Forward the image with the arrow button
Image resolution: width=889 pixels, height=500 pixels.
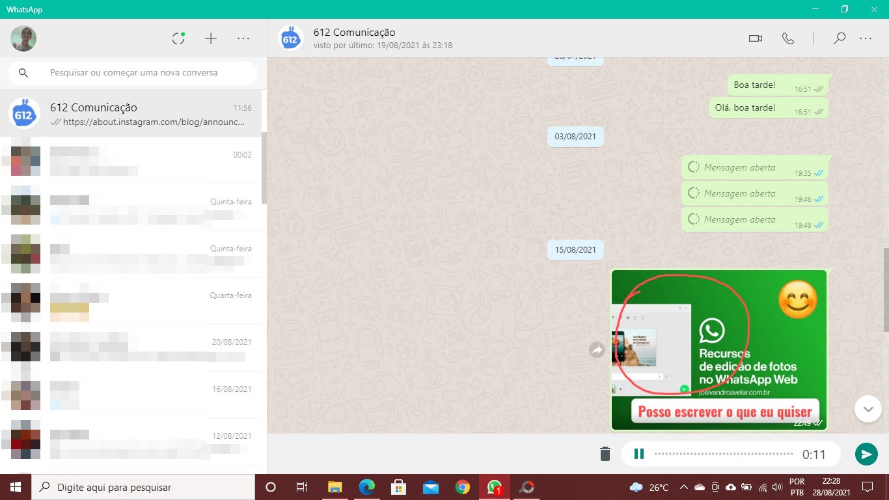click(x=597, y=350)
